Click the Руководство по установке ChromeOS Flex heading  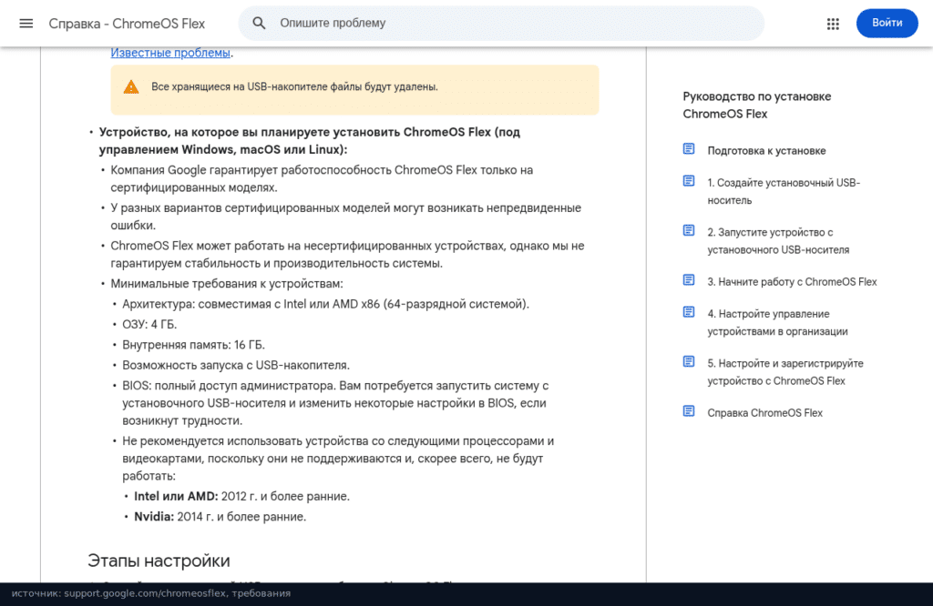757,106
